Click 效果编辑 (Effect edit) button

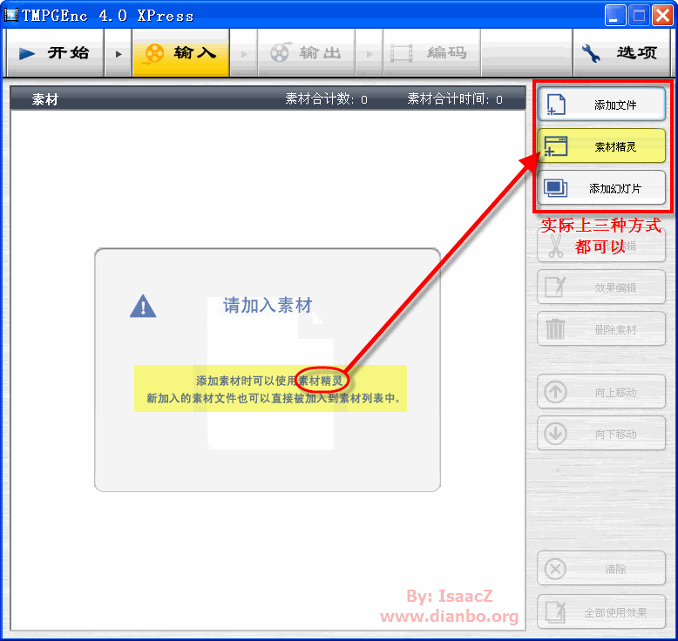[601, 287]
